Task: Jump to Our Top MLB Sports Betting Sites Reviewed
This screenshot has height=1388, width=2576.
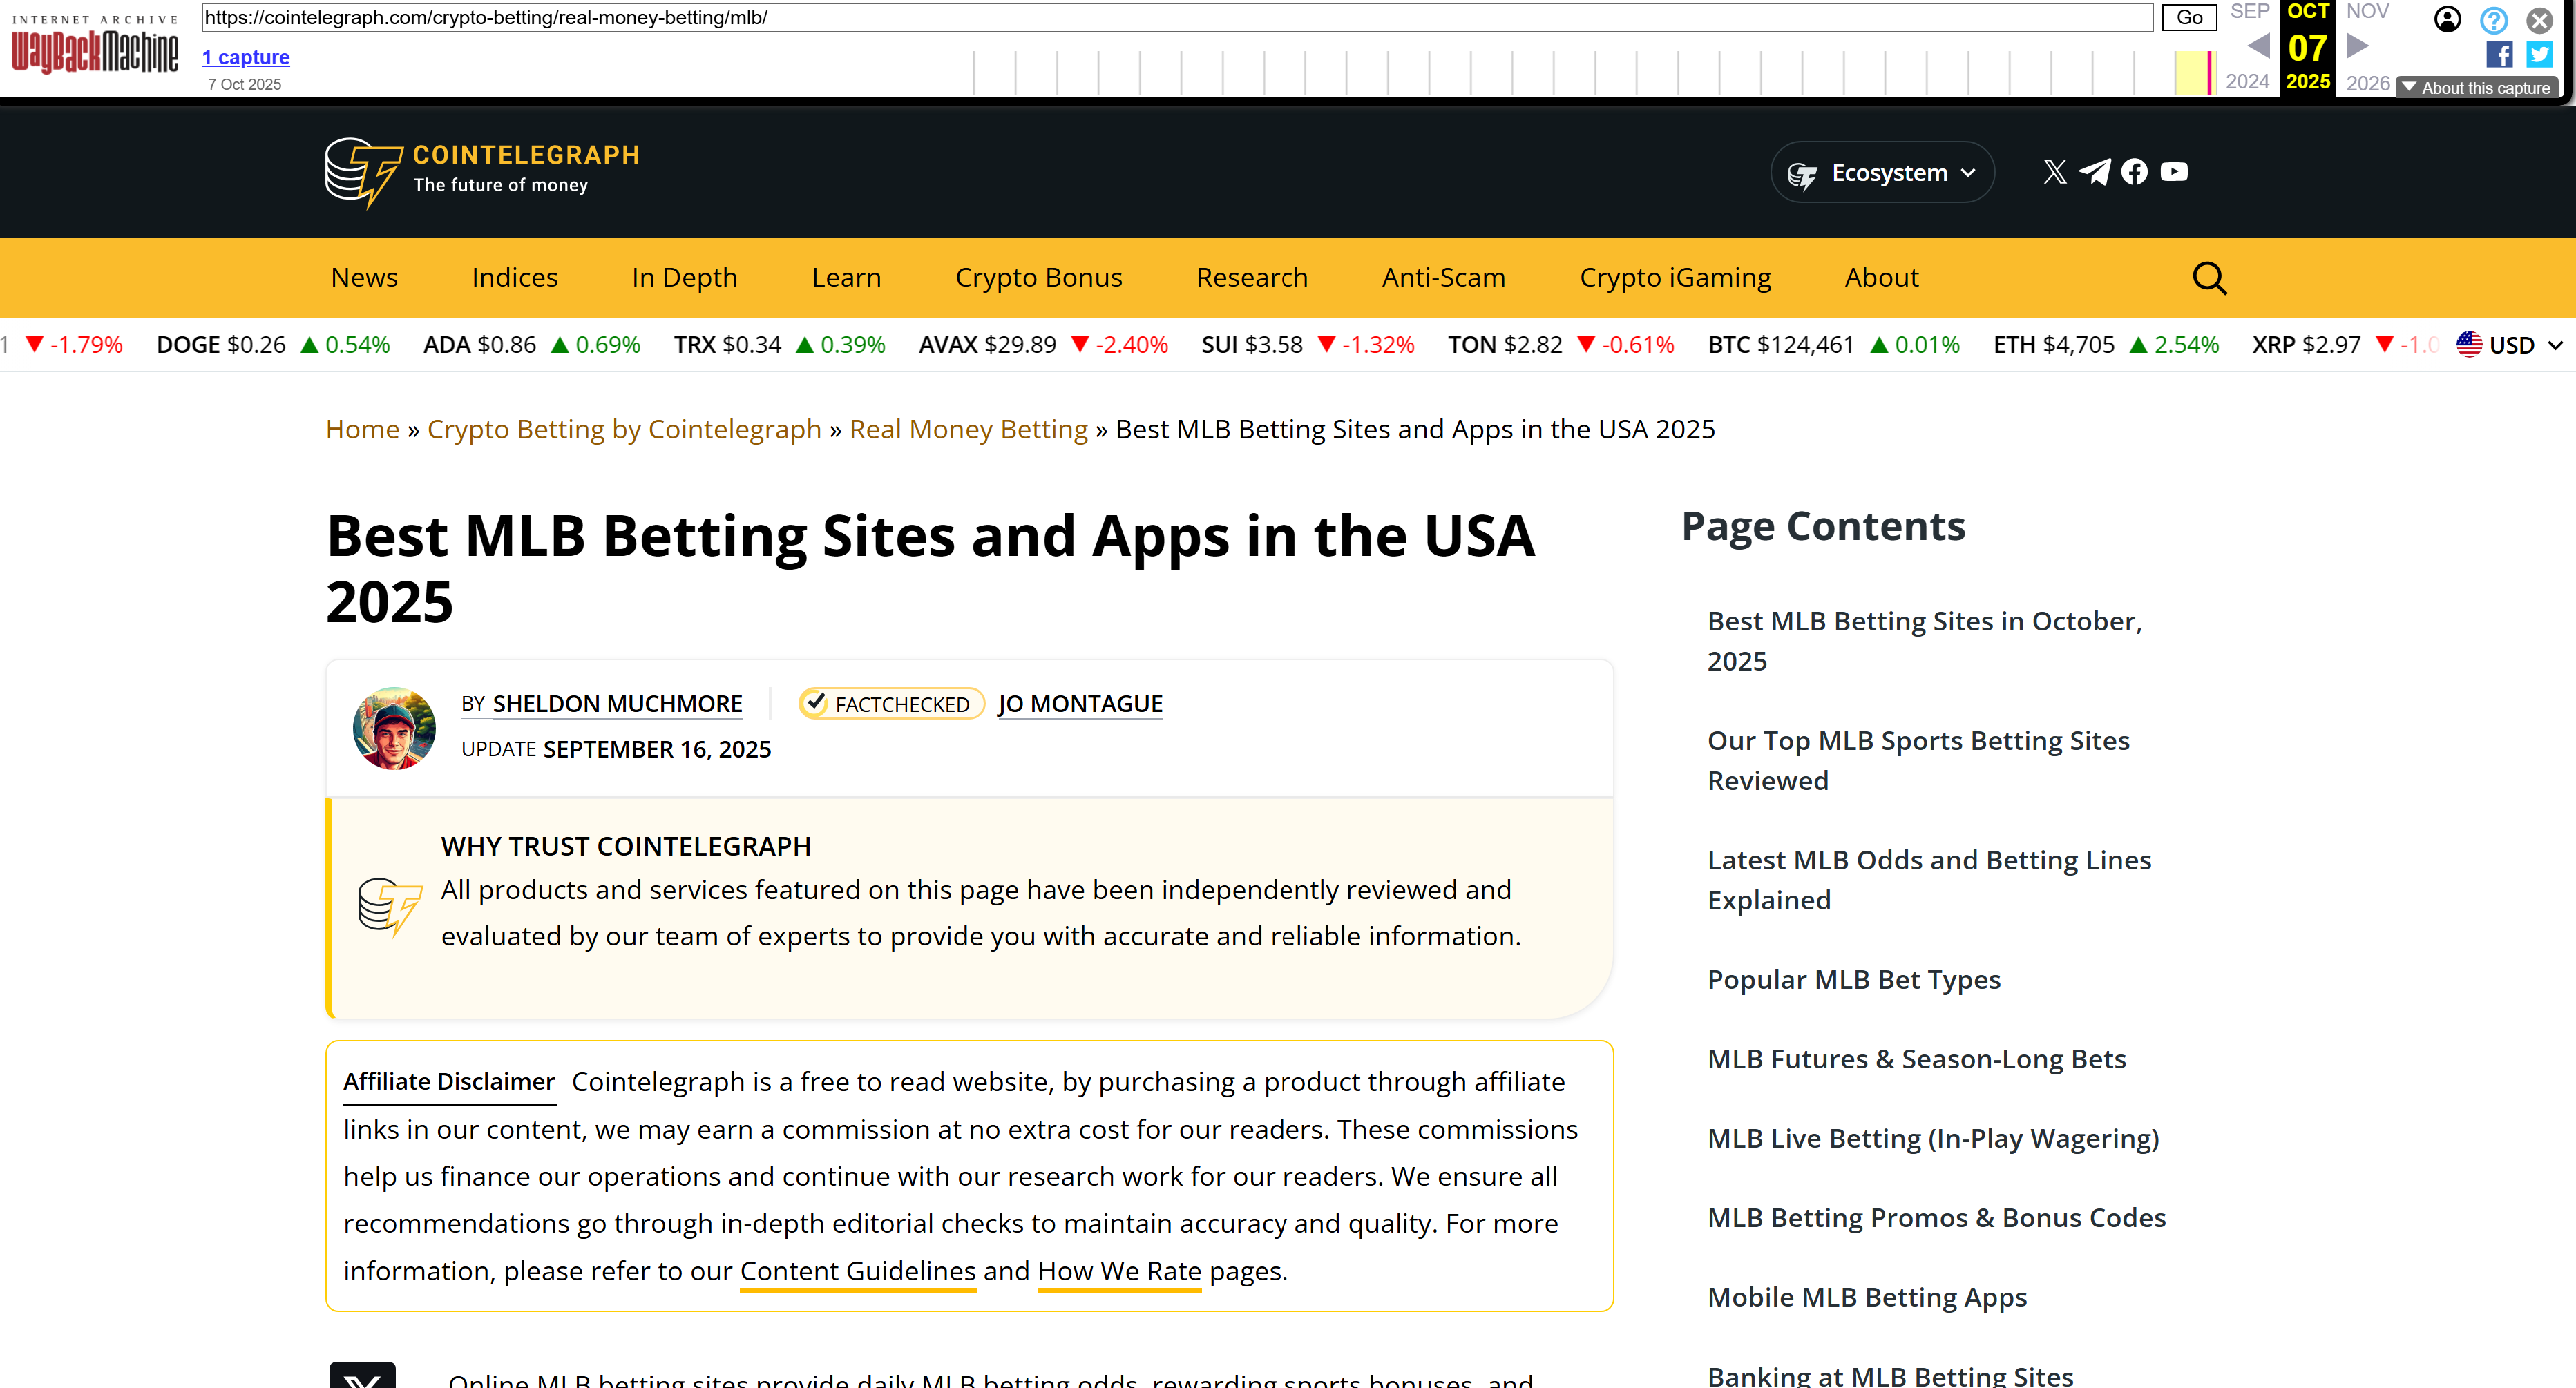Action: [1918, 760]
